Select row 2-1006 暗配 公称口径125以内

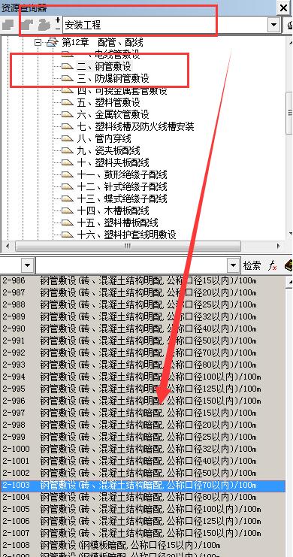click(143, 521)
